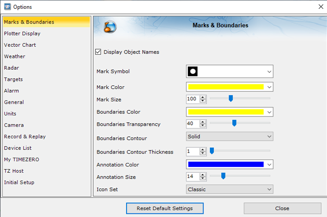Open the Mark Color dropdown
This screenshot has width=327, height=217.
[230, 87]
